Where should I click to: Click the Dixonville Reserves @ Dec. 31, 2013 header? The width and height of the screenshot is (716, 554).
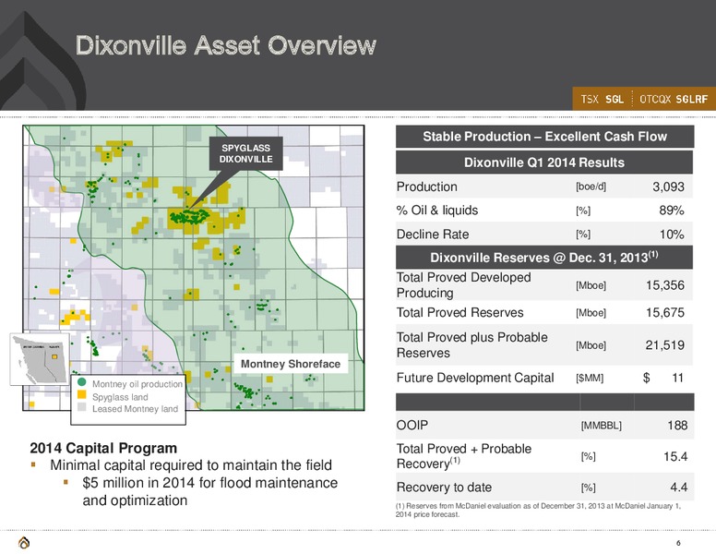point(544,258)
